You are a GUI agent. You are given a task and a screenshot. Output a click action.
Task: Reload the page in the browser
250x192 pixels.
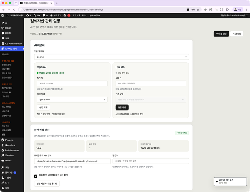pyautogui.click(x=14, y=9)
